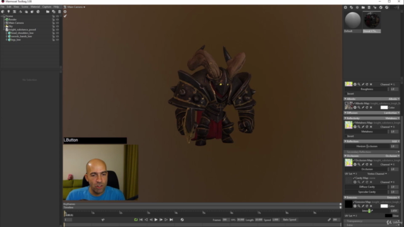Click the material delete trash icon
Image resolution: width=404 pixels, height=227 pixels.
point(369,8)
